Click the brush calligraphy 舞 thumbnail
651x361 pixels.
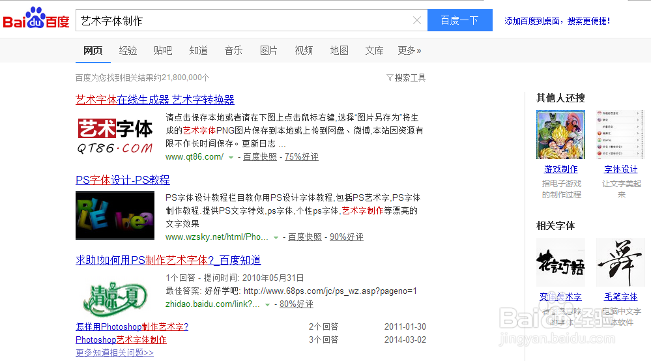620,262
